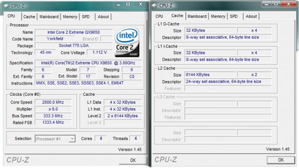Viewport: 299px width, 168px height.
Task: Select CPU tab in left window
Action: (11, 16)
